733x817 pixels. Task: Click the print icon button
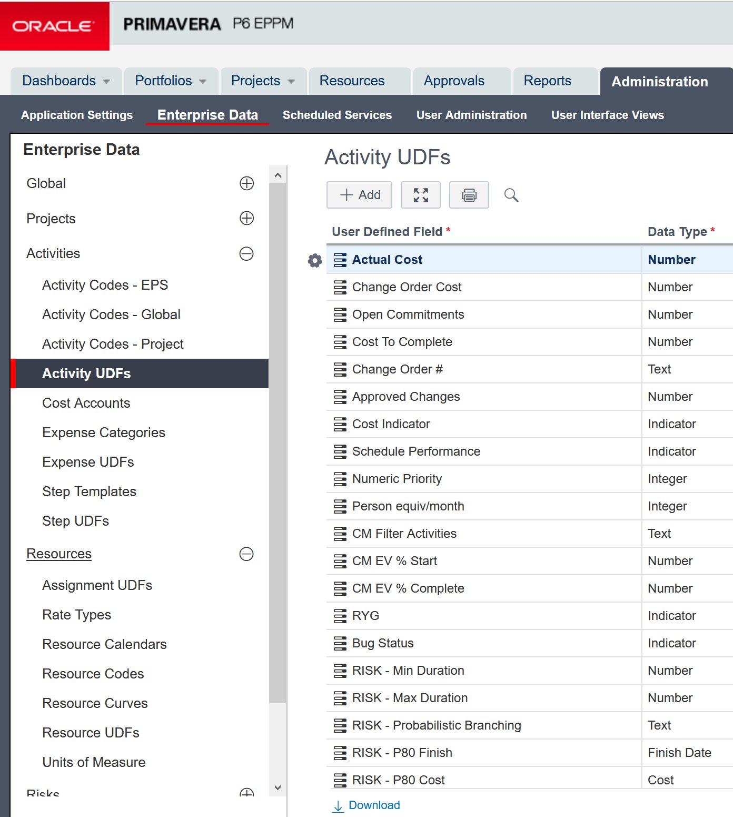[x=469, y=195]
